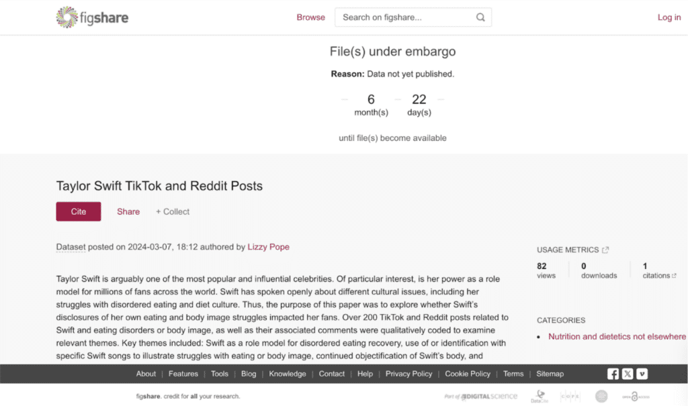Open author Lizzy Pope's profile

(268, 247)
